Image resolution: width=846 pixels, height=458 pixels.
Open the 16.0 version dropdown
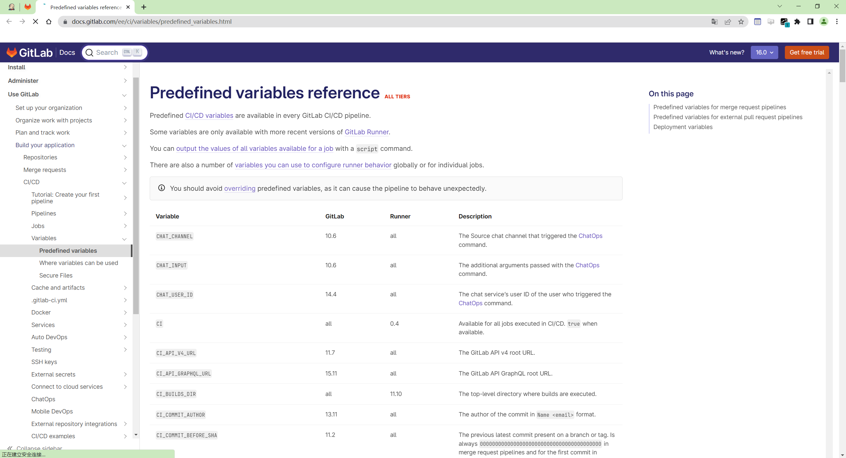pyautogui.click(x=764, y=52)
